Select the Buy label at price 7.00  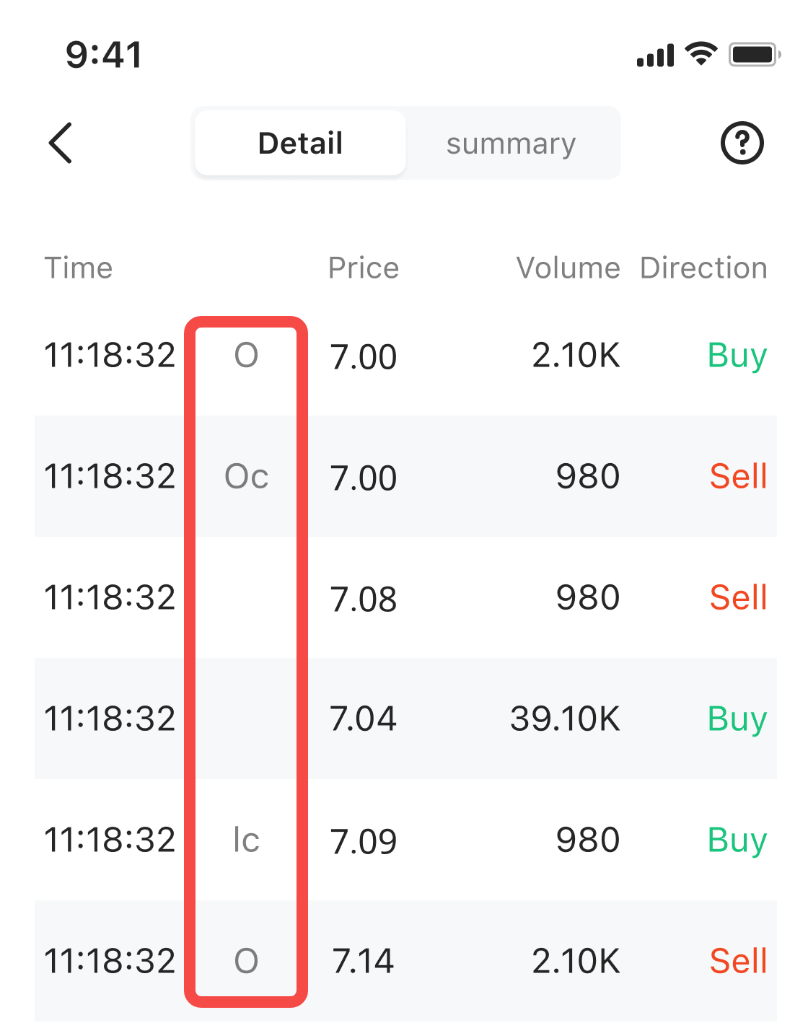click(x=737, y=356)
